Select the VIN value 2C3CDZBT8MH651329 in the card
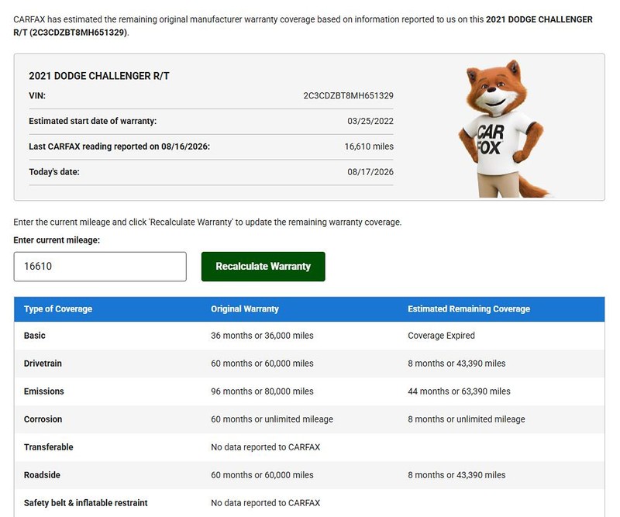620x517 pixels. tap(348, 95)
